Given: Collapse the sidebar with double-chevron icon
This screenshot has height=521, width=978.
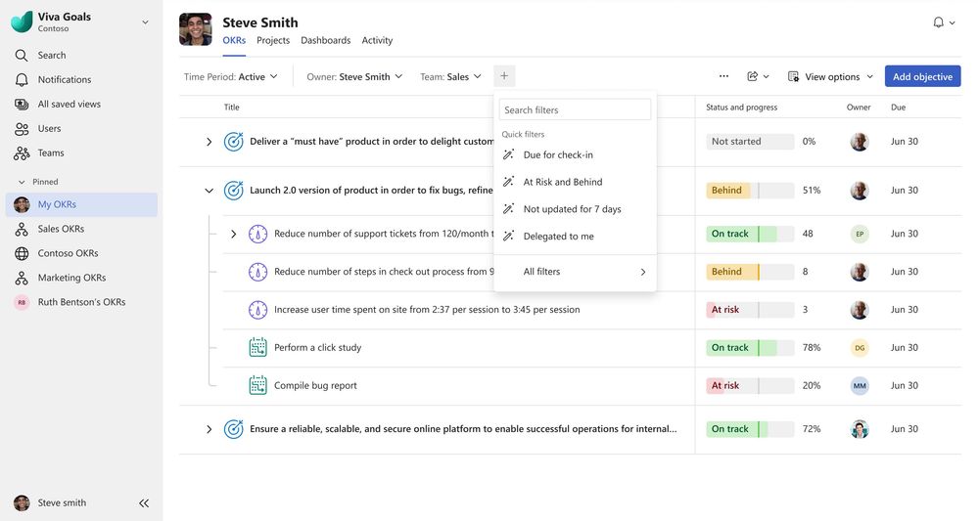Looking at the screenshot, I should pyautogui.click(x=144, y=503).
